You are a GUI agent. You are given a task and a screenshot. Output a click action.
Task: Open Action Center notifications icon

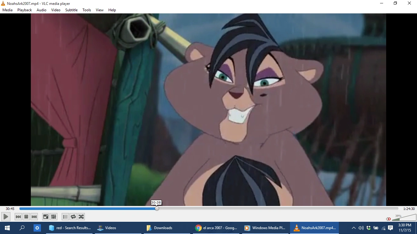tap(390, 228)
